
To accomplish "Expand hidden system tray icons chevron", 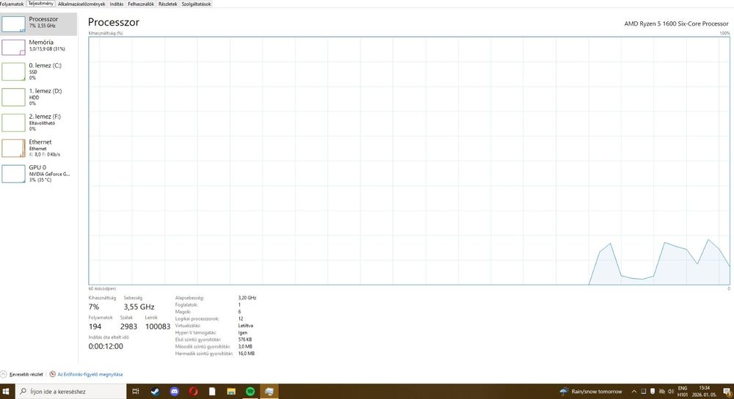I will pyautogui.click(x=634, y=392).
